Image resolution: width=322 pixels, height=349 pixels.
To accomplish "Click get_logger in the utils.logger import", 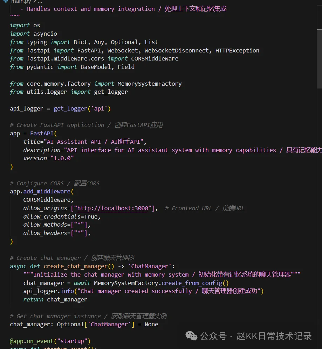I will coord(111,92).
